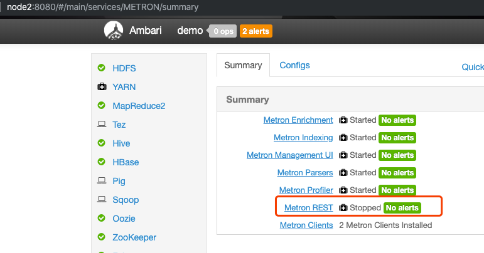Viewport: 484px width, 253px height.
Task: Open the Quick Links menu
Action: (473, 67)
